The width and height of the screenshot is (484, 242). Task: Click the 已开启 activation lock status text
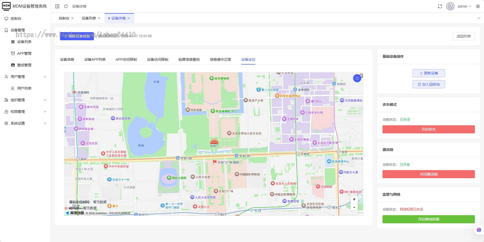(x=405, y=165)
